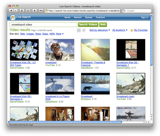Click the Live Search Windows logo
160x136 pixels.
click(13, 17)
